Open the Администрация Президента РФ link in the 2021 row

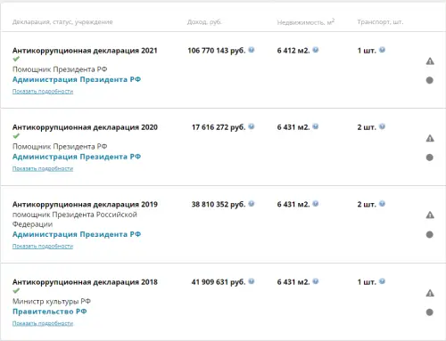pos(77,79)
